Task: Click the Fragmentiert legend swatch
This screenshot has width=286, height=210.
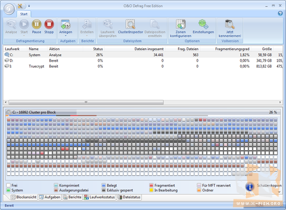Action: coord(151,185)
